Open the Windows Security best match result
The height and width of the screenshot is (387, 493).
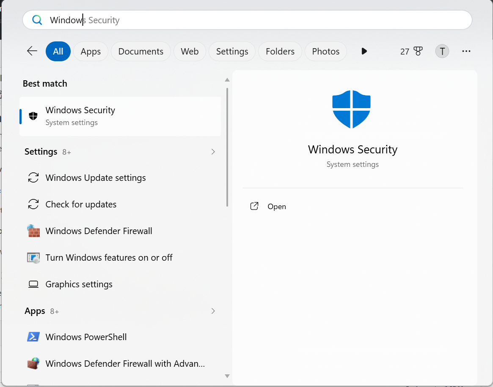click(120, 116)
